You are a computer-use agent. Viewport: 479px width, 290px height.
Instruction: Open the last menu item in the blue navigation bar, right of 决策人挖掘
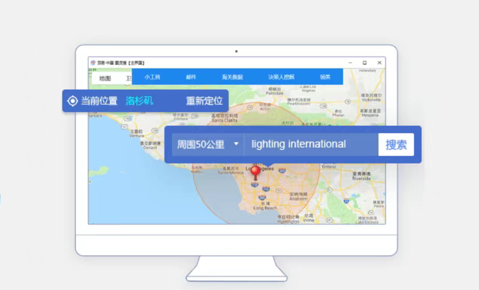tap(325, 77)
